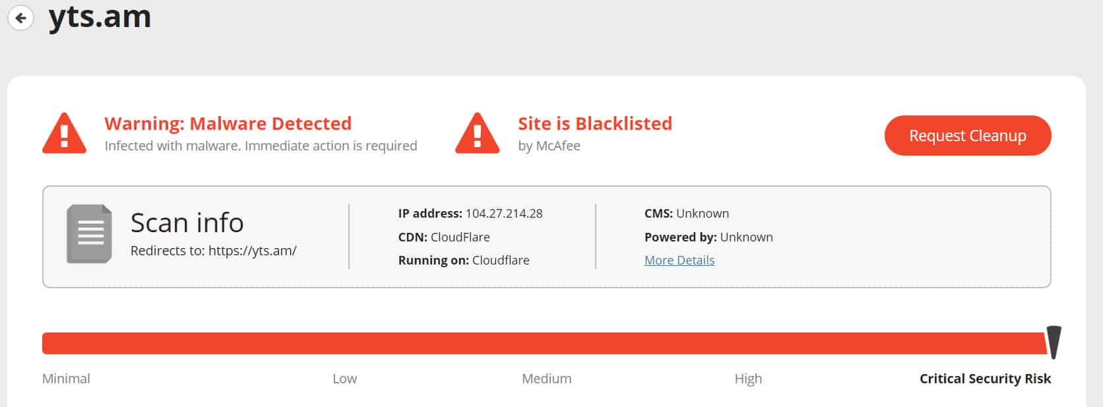Open the More Details link
This screenshot has height=407, width=1103.
[679, 260]
